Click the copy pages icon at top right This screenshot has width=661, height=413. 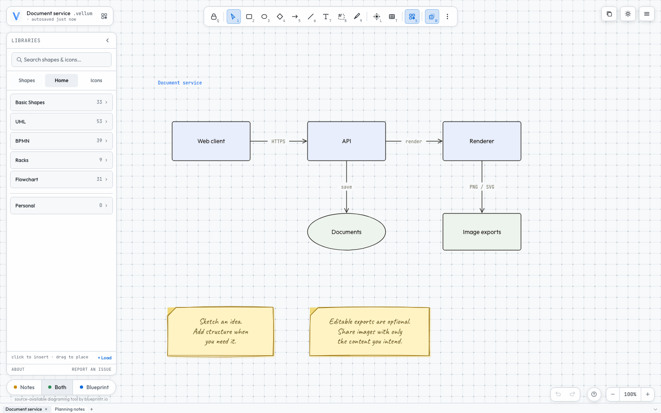[609, 14]
